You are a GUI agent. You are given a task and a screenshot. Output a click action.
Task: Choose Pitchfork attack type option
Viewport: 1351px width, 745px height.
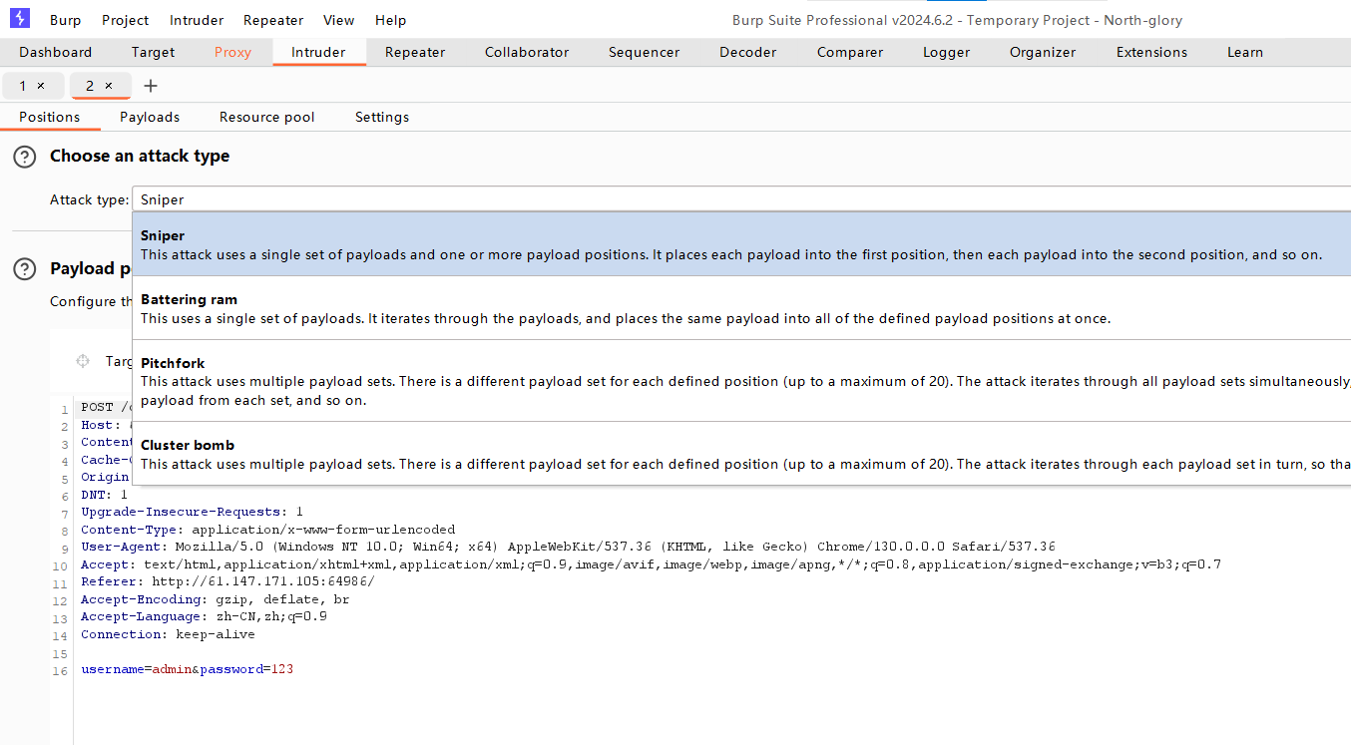click(x=741, y=381)
